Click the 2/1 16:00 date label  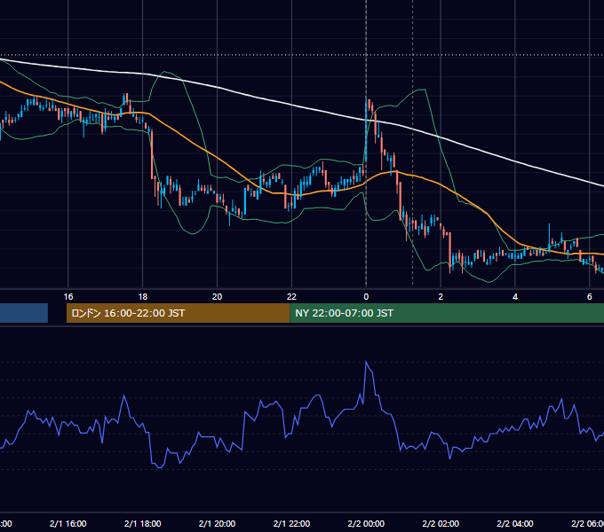point(68,523)
